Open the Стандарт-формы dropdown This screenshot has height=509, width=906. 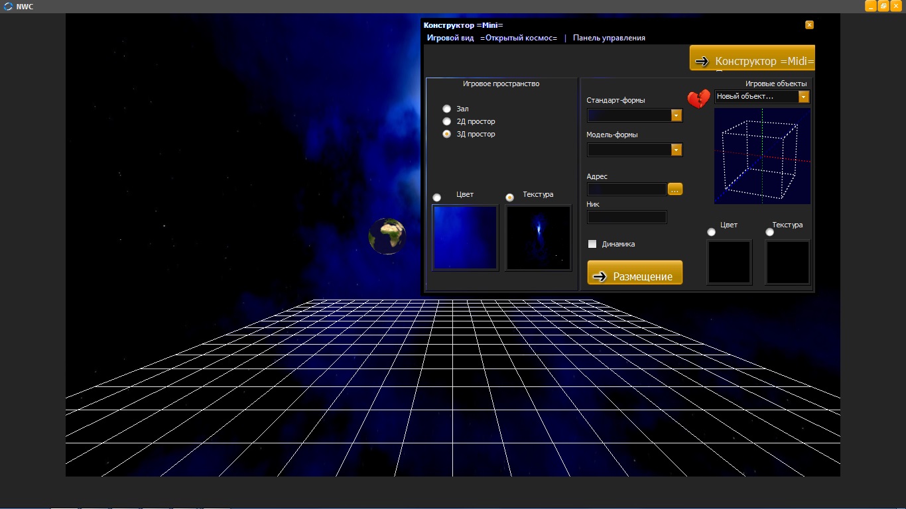click(x=676, y=115)
